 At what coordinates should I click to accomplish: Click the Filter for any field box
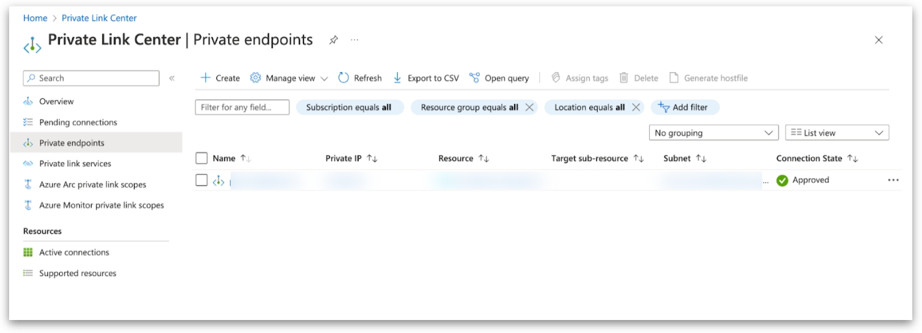coord(242,108)
